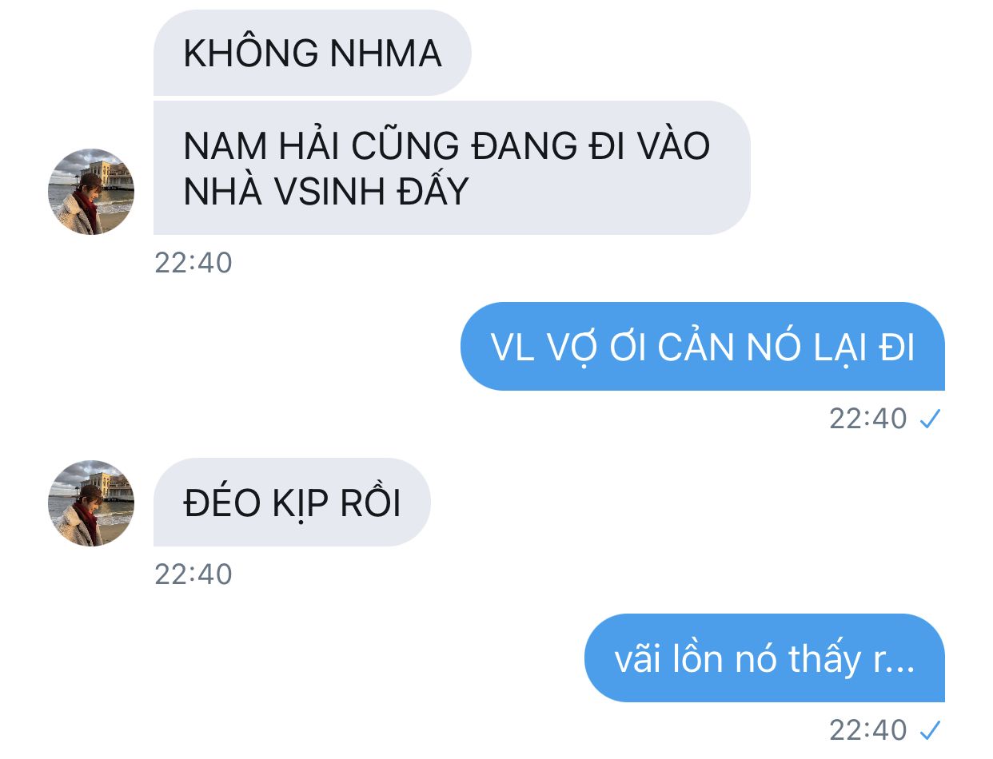The height and width of the screenshot is (759, 993).
Task: Tap the avatar beside the NAM HẢI message
Action: click(91, 192)
